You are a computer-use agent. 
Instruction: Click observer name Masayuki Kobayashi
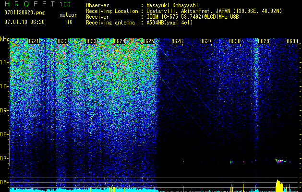pyautogui.click(x=172, y=5)
